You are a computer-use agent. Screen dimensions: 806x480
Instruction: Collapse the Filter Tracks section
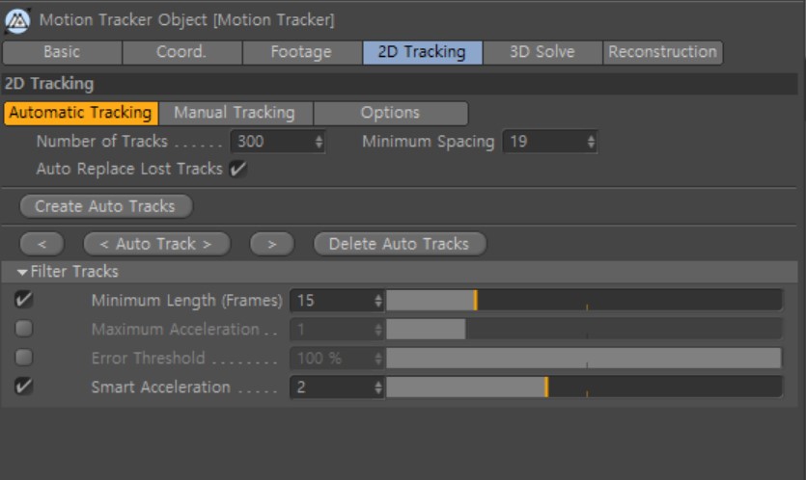click(22, 272)
